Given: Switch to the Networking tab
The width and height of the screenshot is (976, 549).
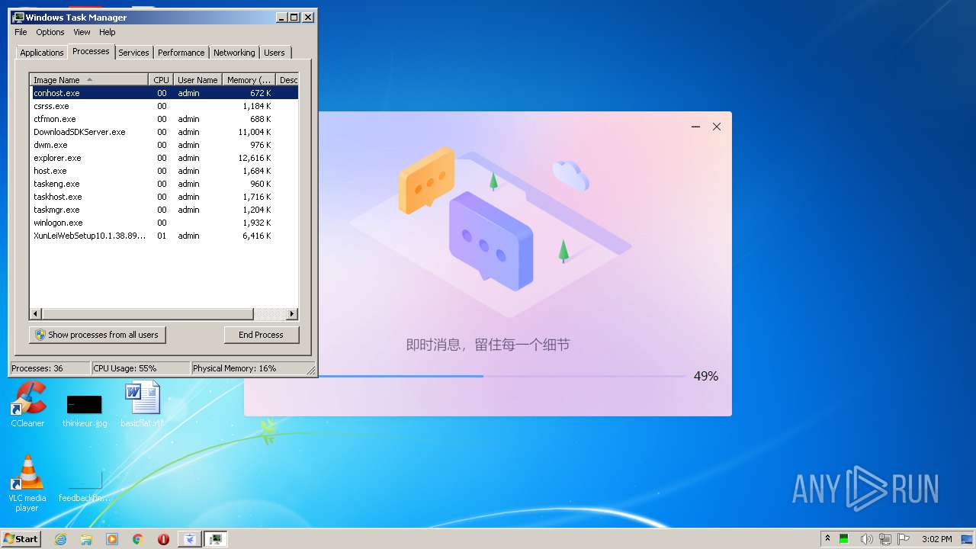Looking at the screenshot, I should click(x=234, y=53).
